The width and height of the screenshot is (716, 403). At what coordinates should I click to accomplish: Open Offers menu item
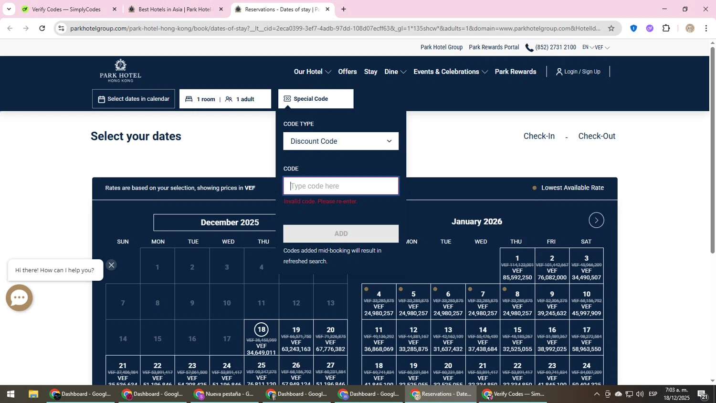pyautogui.click(x=347, y=72)
